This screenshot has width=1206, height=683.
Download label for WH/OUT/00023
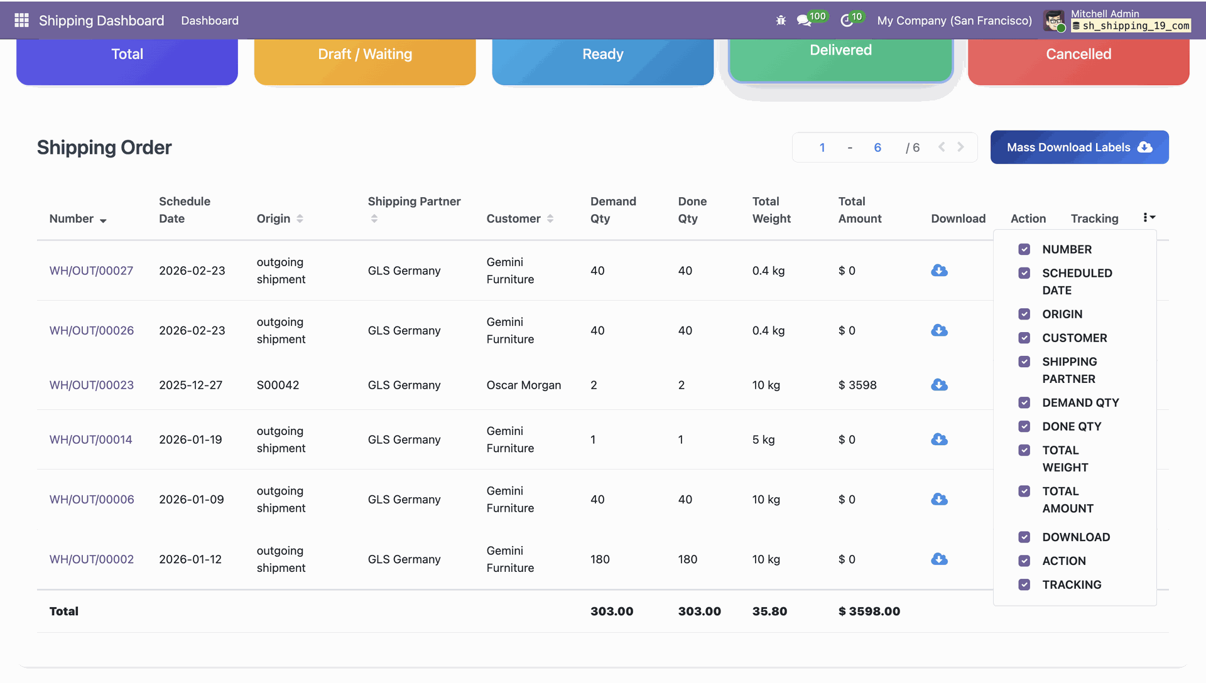point(939,385)
